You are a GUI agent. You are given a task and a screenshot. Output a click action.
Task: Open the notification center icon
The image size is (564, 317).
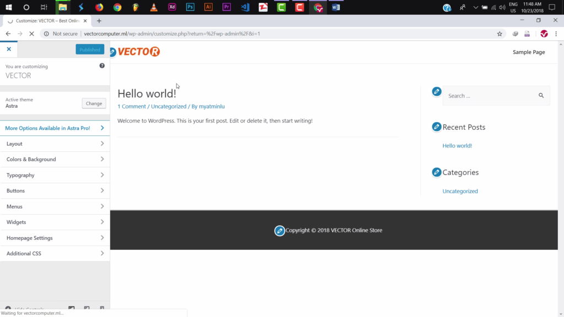click(552, 7)
